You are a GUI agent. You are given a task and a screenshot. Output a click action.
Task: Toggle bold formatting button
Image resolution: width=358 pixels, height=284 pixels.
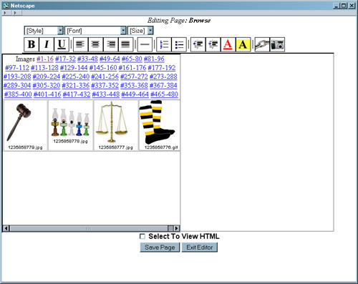pyautogui.click(x=32, y=44)
